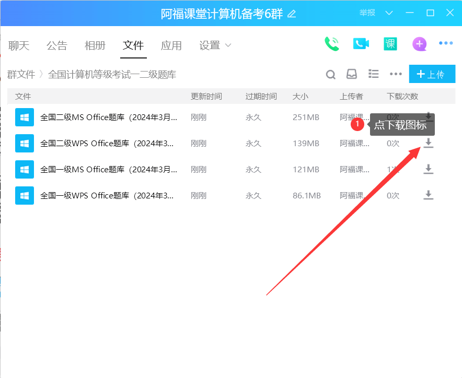This screenshot has width=462, height=378.
Task: Click the 上传 upload button
Action: [432, 74]
